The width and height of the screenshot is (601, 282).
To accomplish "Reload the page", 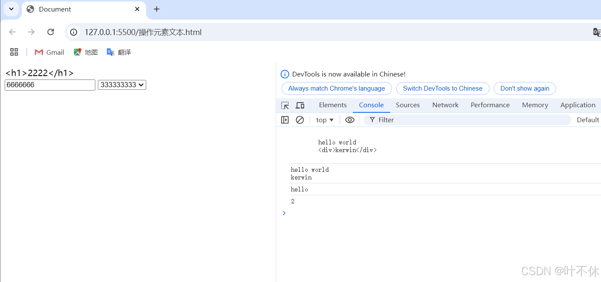I will tap(50, 32).
